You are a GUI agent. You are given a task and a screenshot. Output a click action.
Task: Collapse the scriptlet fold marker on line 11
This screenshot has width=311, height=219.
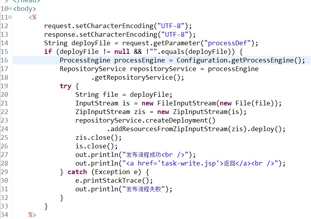[x=10, y=17]
